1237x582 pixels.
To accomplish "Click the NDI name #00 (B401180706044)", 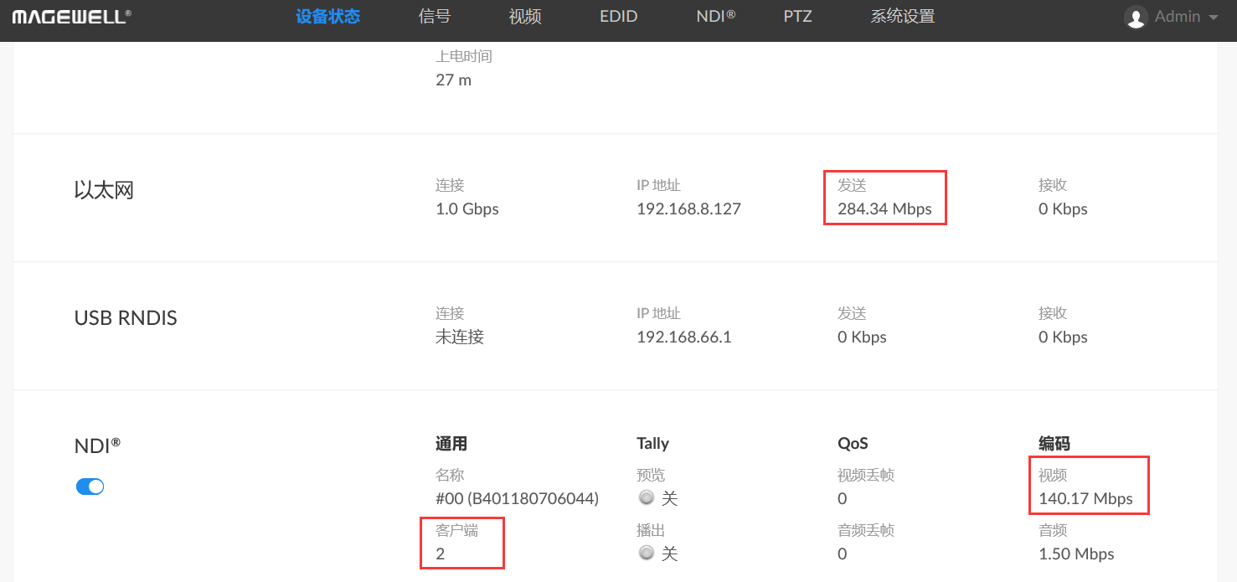I will point(517,498).
